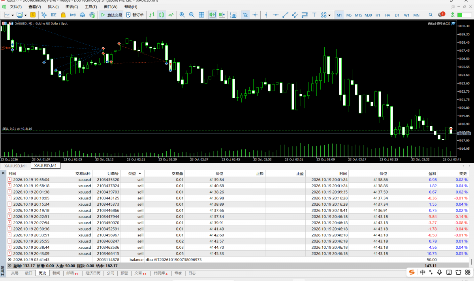Open the search magnifier icon
The height and width of the screenshot is (281, 474).
(x=431, y=15)
